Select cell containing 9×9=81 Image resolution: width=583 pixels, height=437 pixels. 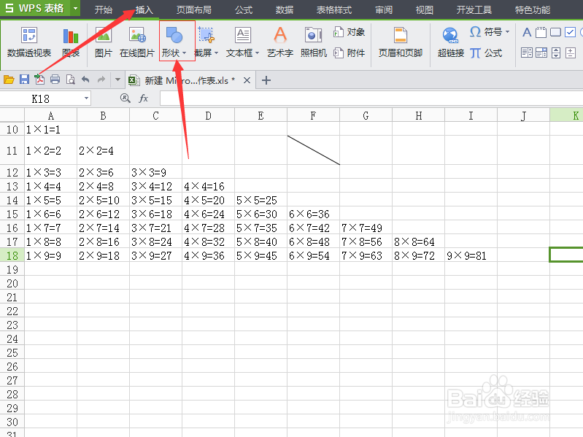[x=471, y=255]
